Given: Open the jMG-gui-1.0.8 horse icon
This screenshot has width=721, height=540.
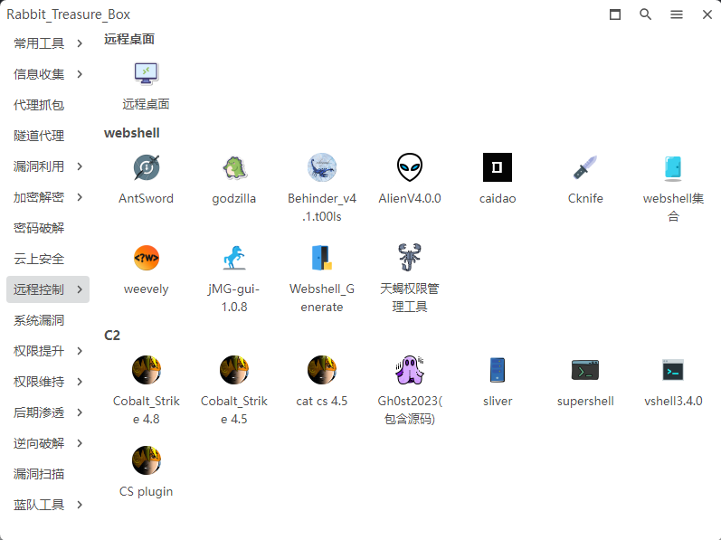Looking at the screenshot, I should (234, 258).
